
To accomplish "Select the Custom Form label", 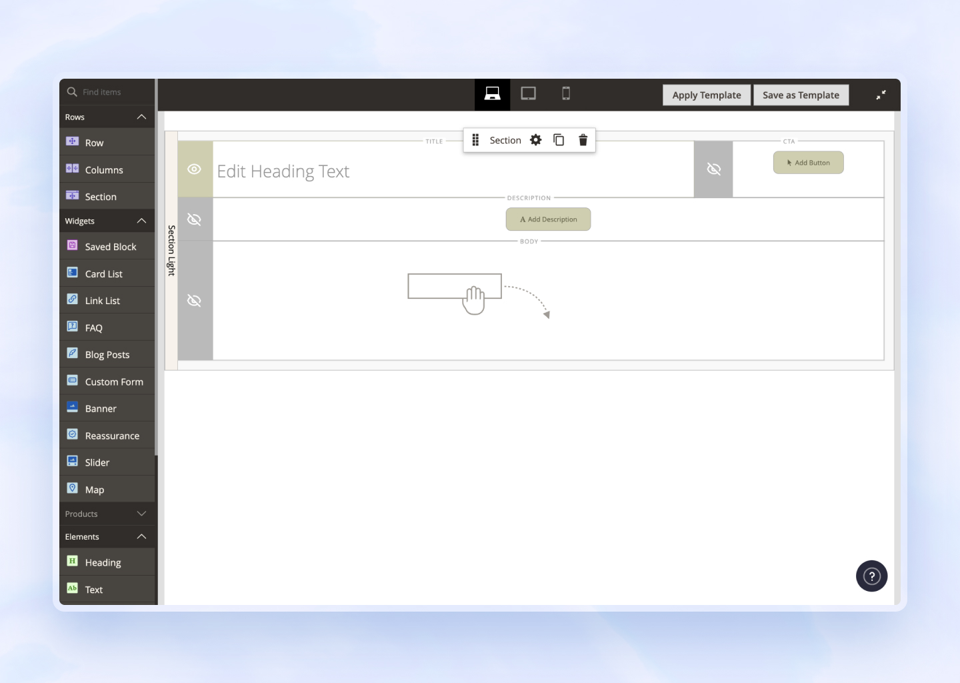I will click(x=114, y=382).
